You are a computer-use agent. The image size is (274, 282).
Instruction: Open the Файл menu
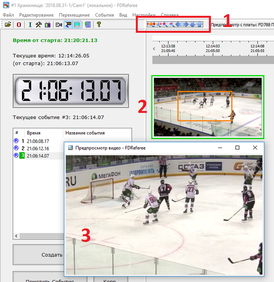coord(8,15)
